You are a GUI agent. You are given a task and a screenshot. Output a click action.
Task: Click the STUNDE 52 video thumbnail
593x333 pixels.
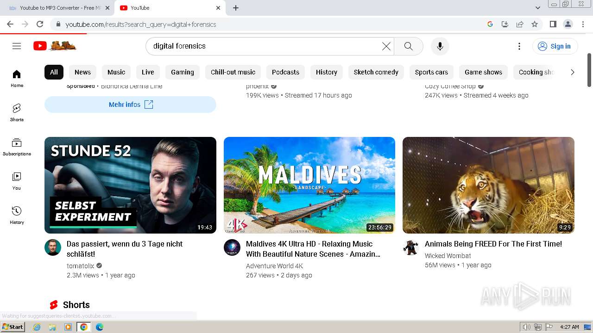point(130,185)
